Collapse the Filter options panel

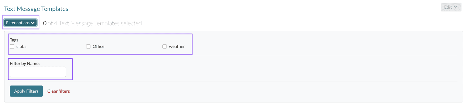(x=20, y=23)
